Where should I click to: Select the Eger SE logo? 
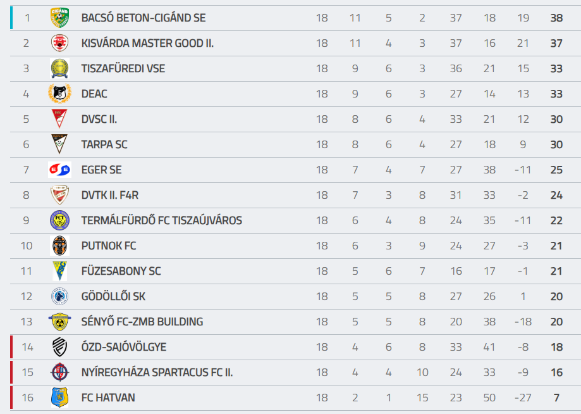point(60,170)
